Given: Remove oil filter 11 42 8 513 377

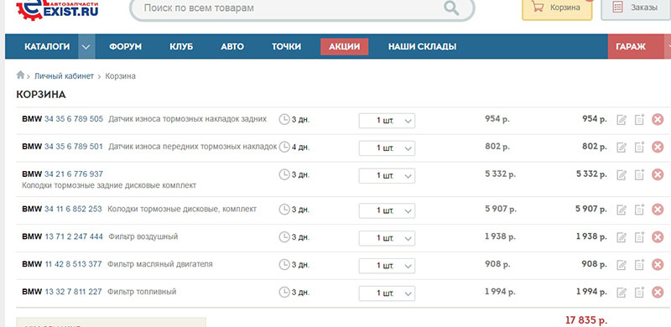Looking at the screenshot, I should click(x=658, y=264).
